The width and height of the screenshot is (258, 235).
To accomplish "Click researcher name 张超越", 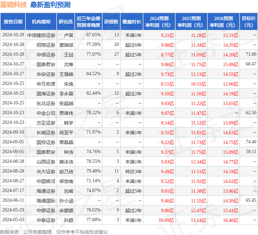I will (x=66, y=103).
